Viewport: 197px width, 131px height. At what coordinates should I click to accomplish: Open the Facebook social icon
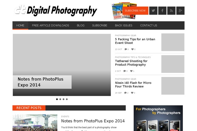tap(162, 11)
